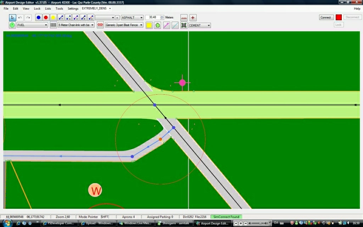Screen dimensions: 363x227
Task: Click the Redo arrow icon
Action: click(x=28, y=17)
